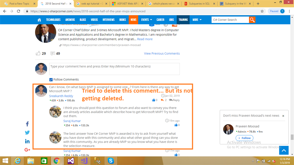This screenshot has width=294, height=165.
Task: Click Read more link in author bio
Action: click(x=145, y=39)
